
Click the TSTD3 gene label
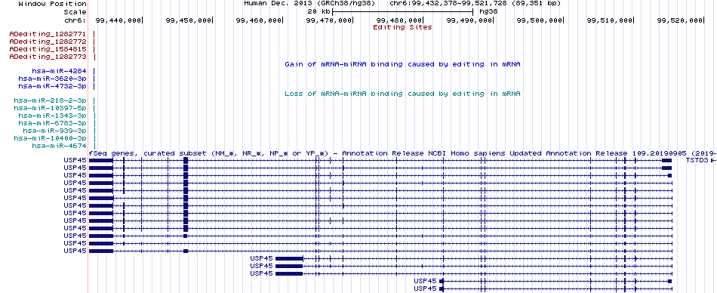click(x=697, y=161)
